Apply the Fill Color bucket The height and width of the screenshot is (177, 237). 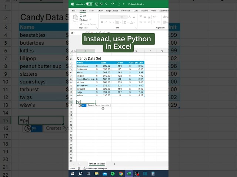pos(125,22)
